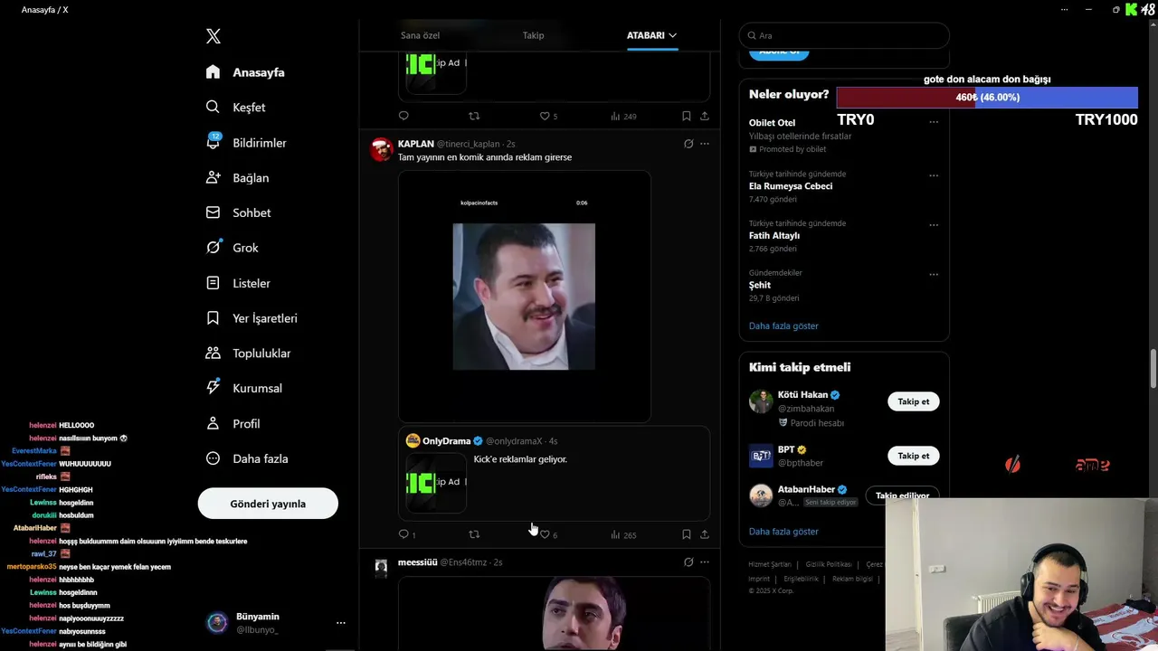Open the kolpacinofacts video in KAPLAN's post
The image size is (1158, 651).
[x=524, y=297]
